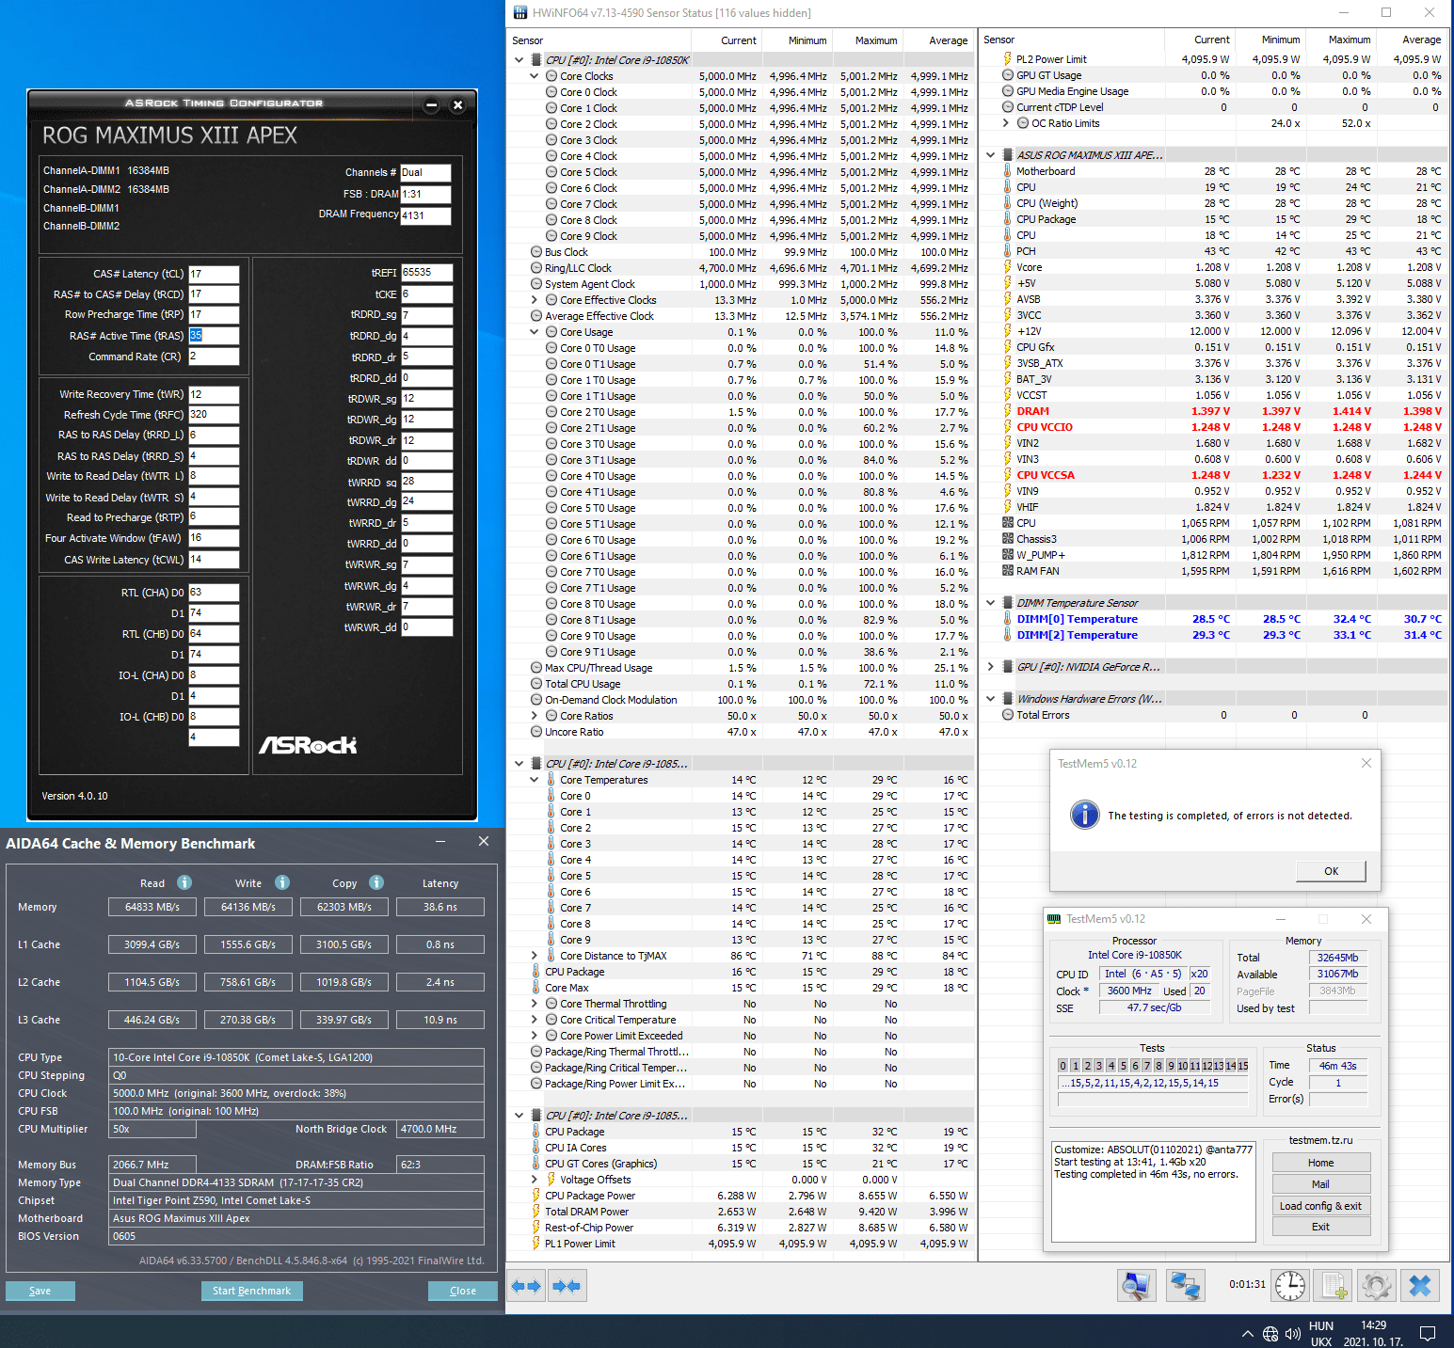This screenshot has height=1348, width=1454.
Task: Click TestMem5 title bar RAM icon
Action: 1055,919
